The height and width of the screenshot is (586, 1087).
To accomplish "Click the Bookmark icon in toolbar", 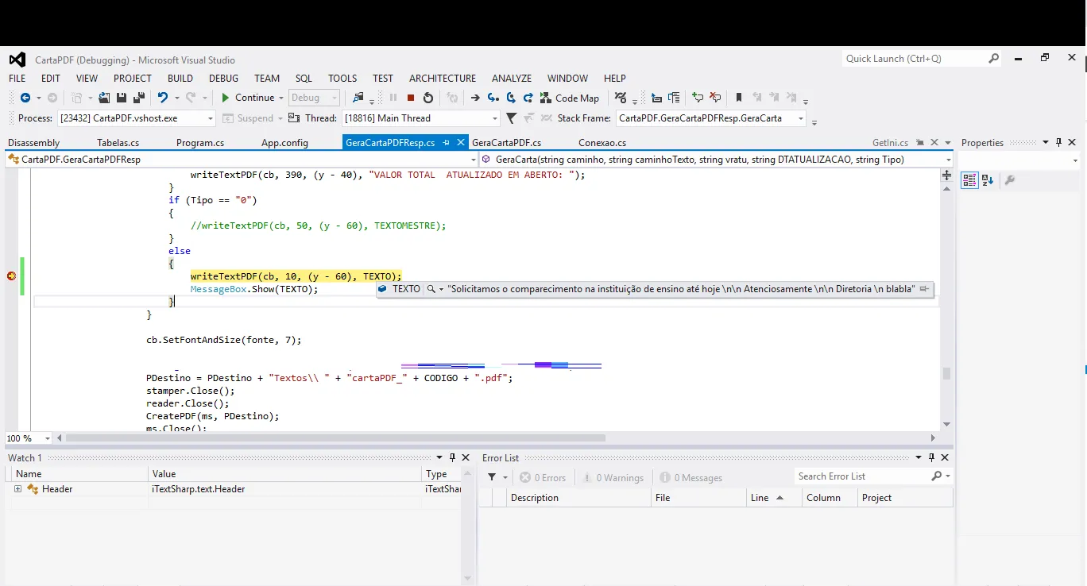I will [739, 98].
